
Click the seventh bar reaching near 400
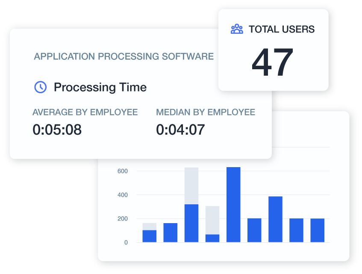[x=275, y=219]
